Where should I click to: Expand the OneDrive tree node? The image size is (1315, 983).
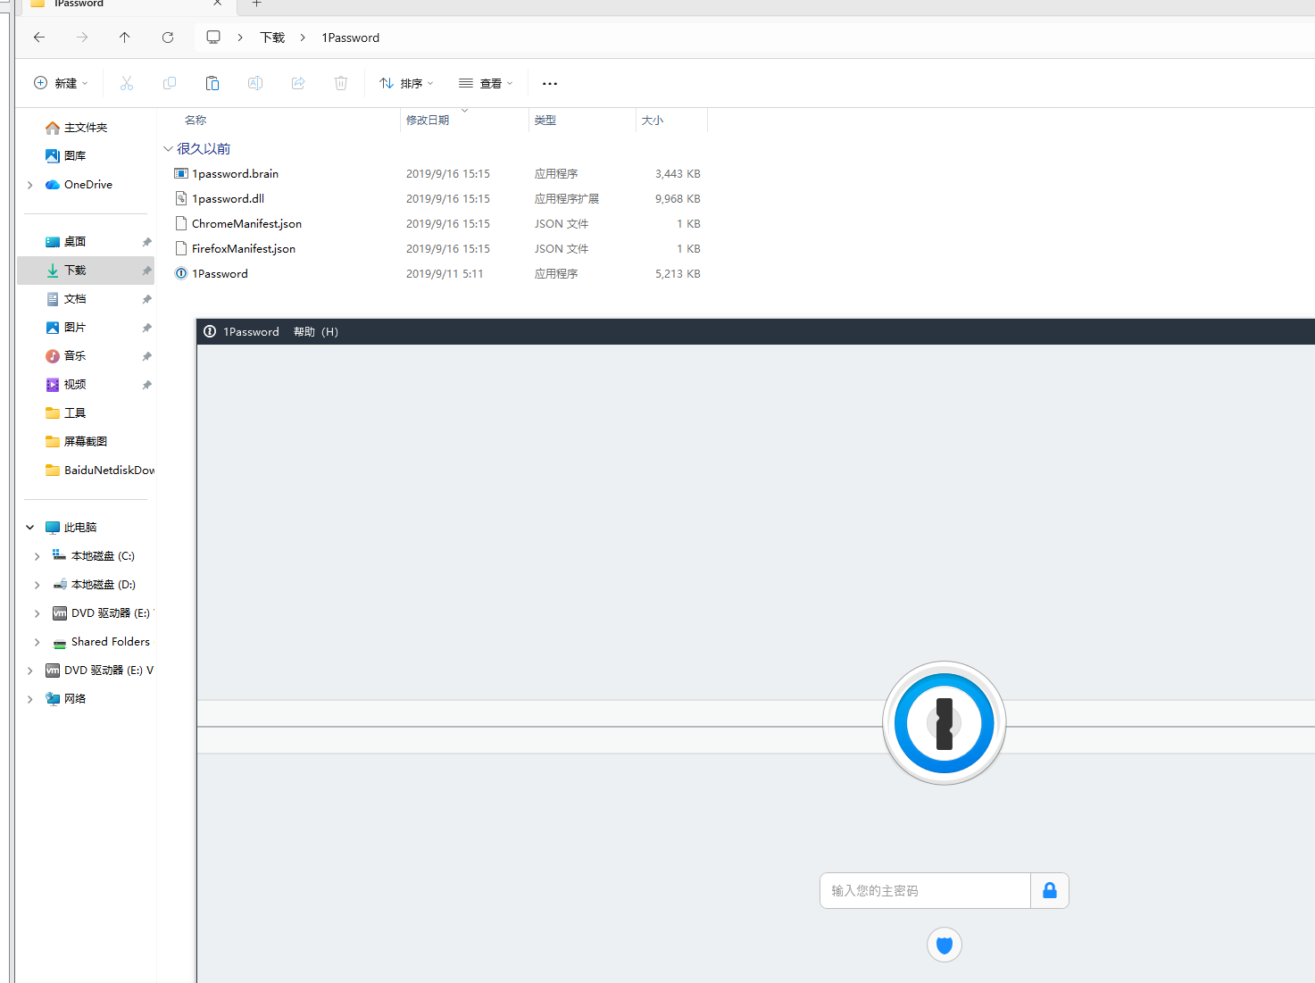(x=29, y=185)
